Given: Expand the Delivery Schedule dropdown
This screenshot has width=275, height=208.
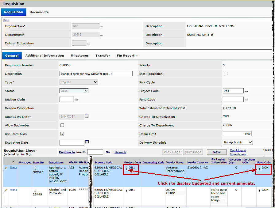Looking at the screenshot, I should tap(238, 142).
